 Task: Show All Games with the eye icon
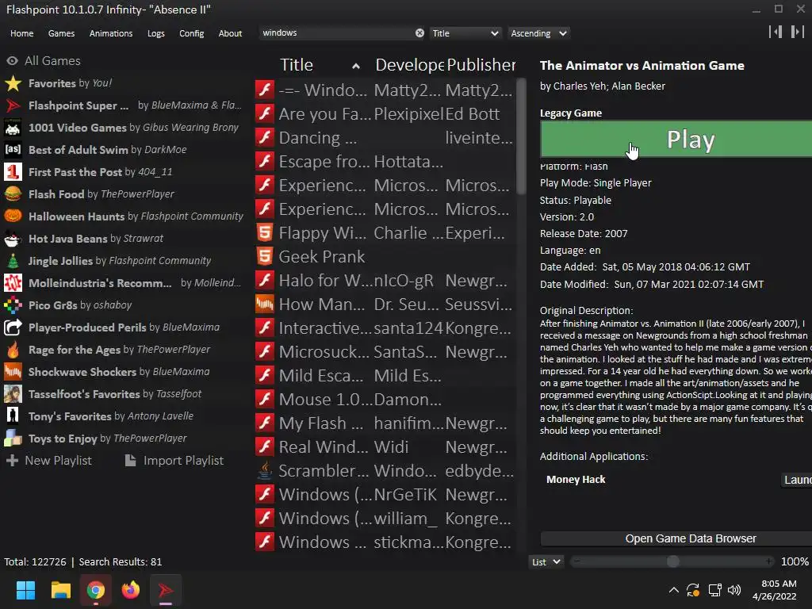(x=13, y=61)
